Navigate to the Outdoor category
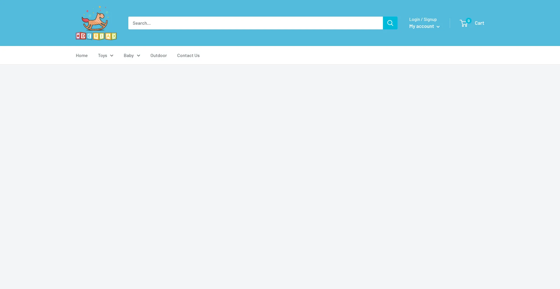Viewport: 560px width, 289px height. [159, 56]
